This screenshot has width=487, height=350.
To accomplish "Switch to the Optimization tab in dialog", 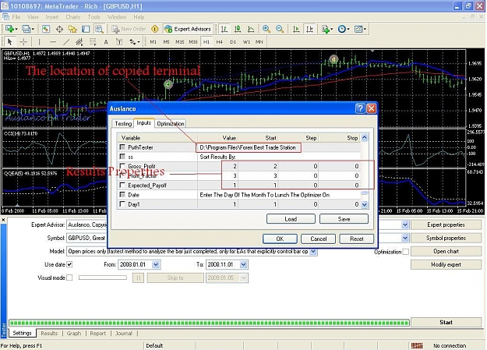I will pyautogui.click(x=171, y=124).
